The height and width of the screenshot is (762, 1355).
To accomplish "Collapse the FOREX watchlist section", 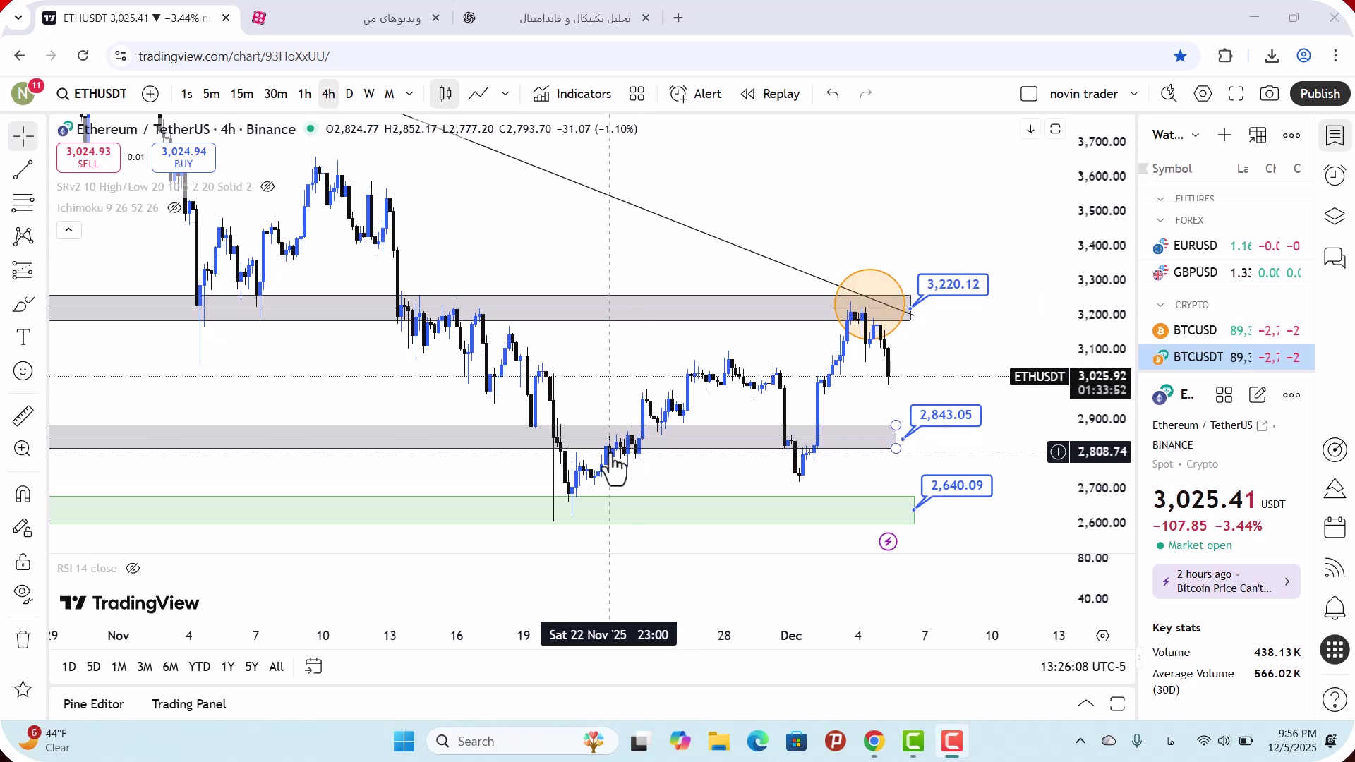I will tap(1160, 221).
